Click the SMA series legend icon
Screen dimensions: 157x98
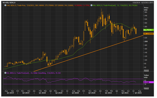pos(91,5)
